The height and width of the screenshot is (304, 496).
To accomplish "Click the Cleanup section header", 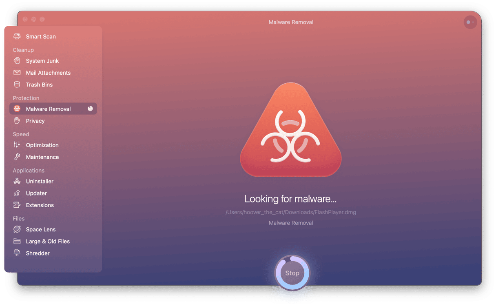I will (23, 50).
